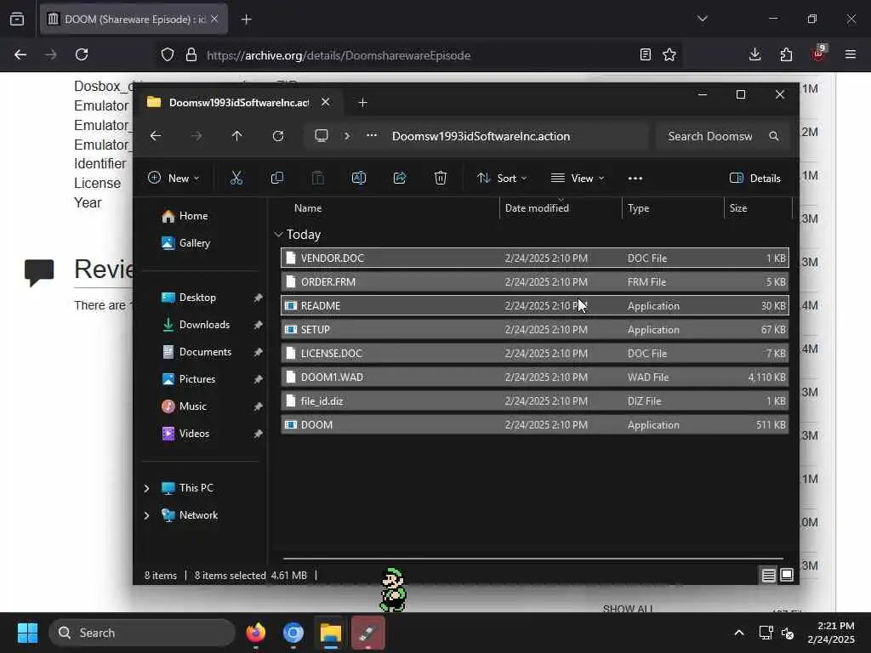The width and height of the screenshot is (871, 653).
Task: Open the Sort dropdown menu
Action: point(502,179)
